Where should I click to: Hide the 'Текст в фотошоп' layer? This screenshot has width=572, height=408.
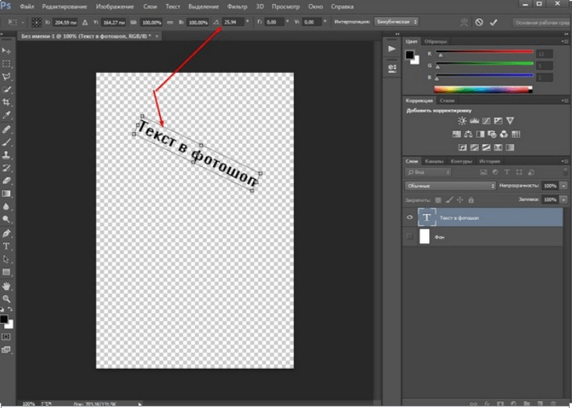click(410, 218)
